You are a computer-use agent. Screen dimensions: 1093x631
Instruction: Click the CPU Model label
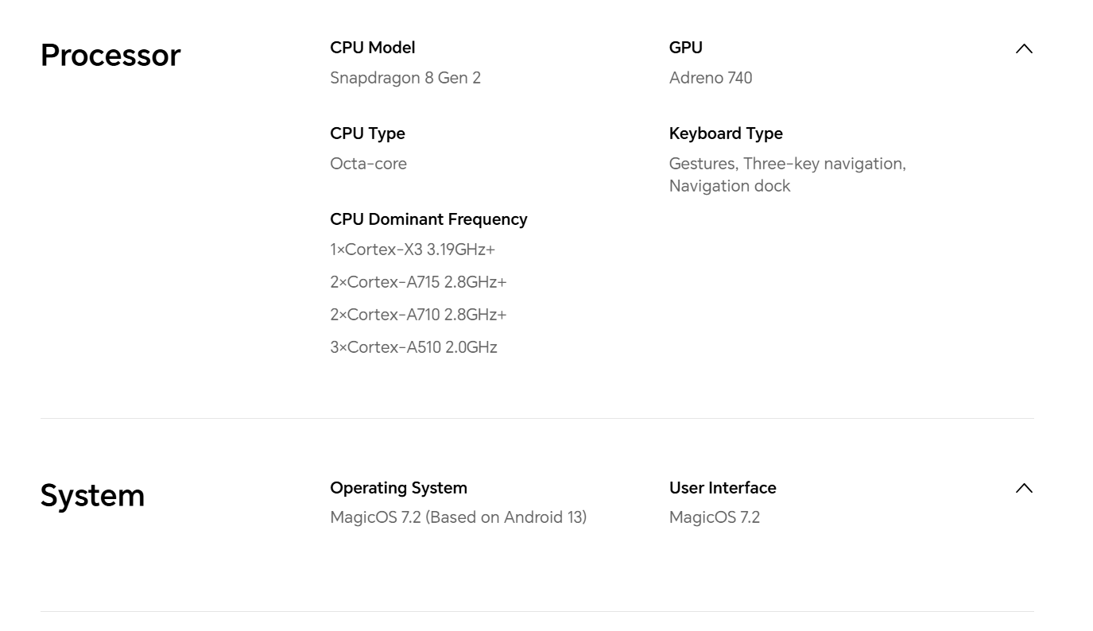372,48
